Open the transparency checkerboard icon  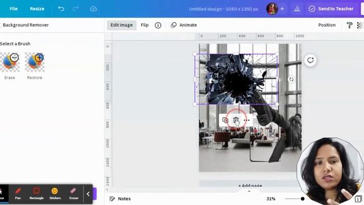360,25
